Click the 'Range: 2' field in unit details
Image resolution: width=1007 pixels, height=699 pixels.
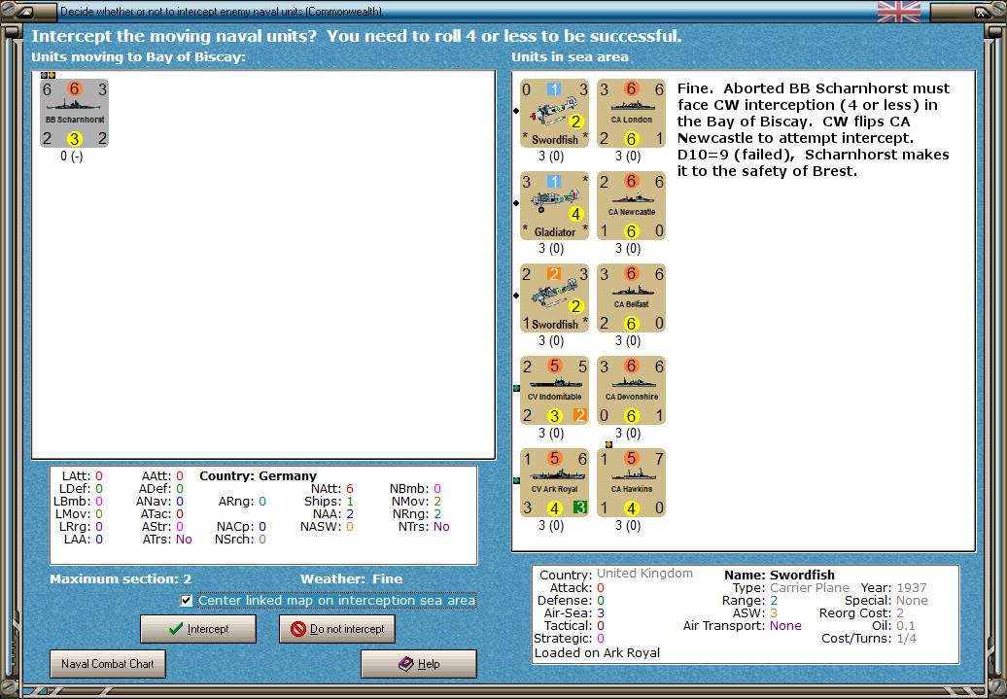(x=749, y=601)
